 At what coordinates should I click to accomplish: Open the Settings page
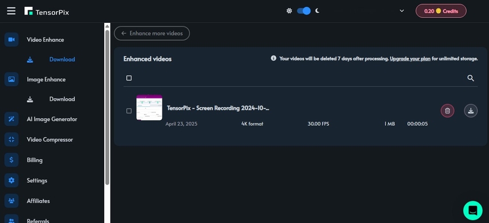click(37, 181)
